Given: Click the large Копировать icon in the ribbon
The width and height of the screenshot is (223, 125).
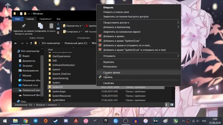Looking at the screenshot, I should click(40, 26).
